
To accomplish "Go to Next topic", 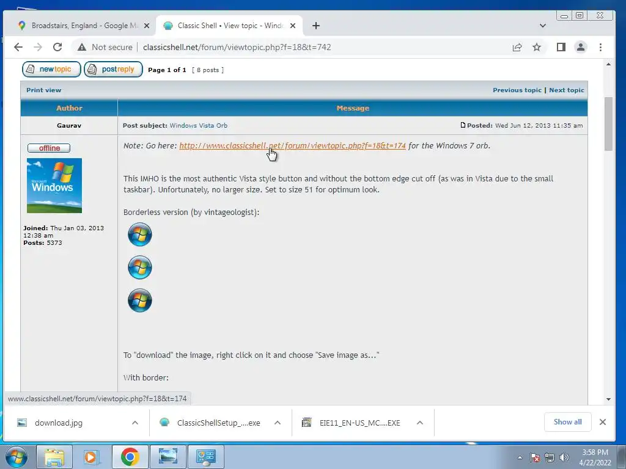I will point(567,90).
